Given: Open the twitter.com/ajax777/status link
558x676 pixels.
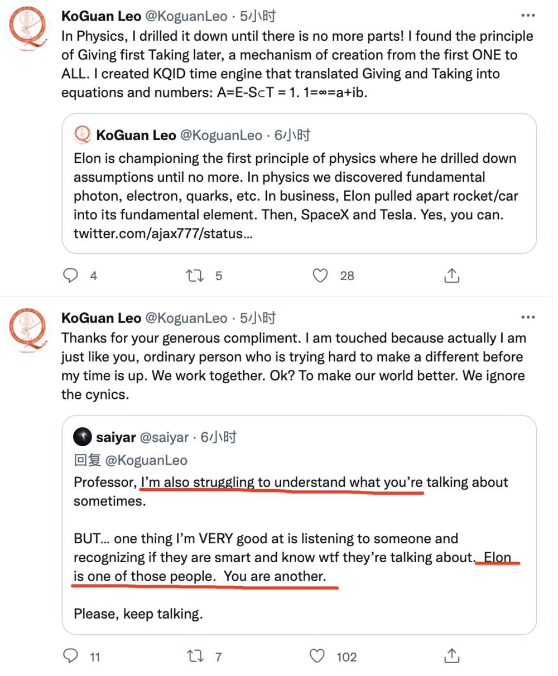Looking at the screenshot, I should pos(163,234).
